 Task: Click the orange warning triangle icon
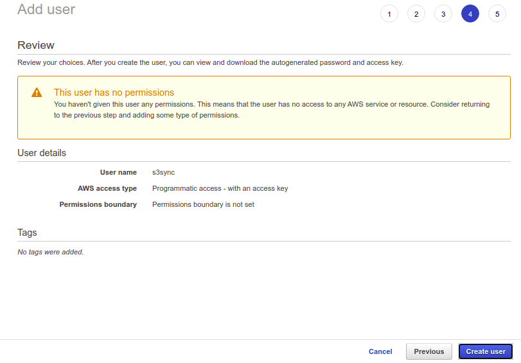[x=37, y=93]
